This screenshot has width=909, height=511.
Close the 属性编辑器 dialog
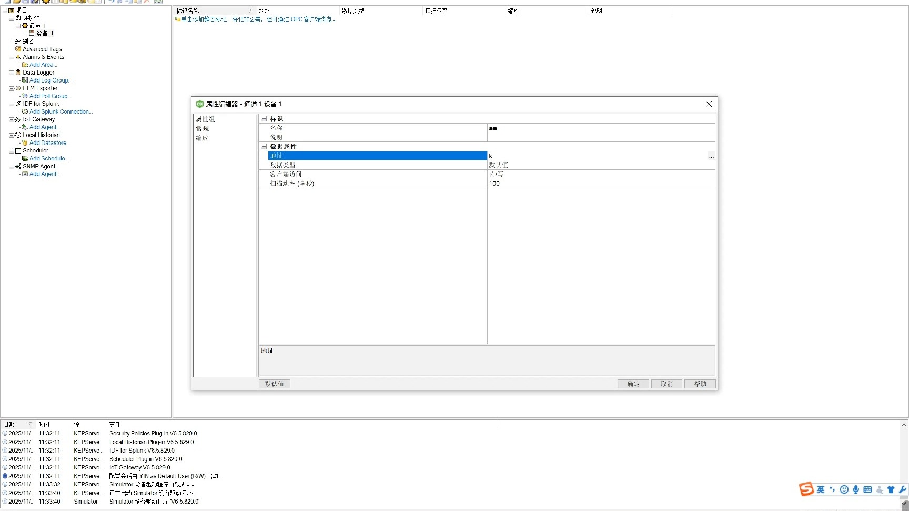click(x=709, y=104)
